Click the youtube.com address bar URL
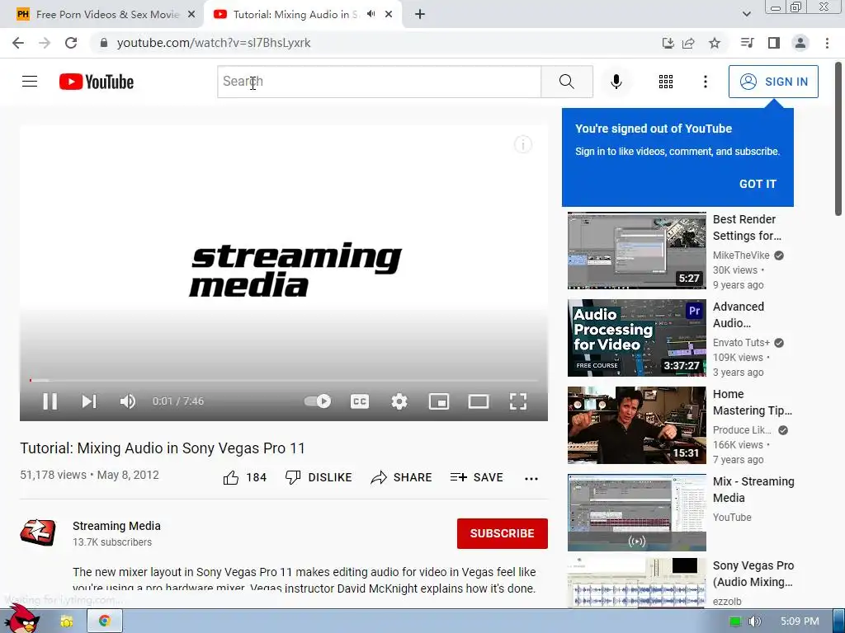 pos(214,43)
